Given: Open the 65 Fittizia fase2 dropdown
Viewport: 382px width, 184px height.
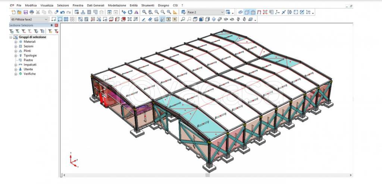Looking at the screenshot, I should (46, 19).
